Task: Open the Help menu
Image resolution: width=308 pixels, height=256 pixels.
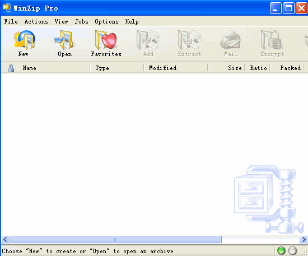Action: point(132,21)
